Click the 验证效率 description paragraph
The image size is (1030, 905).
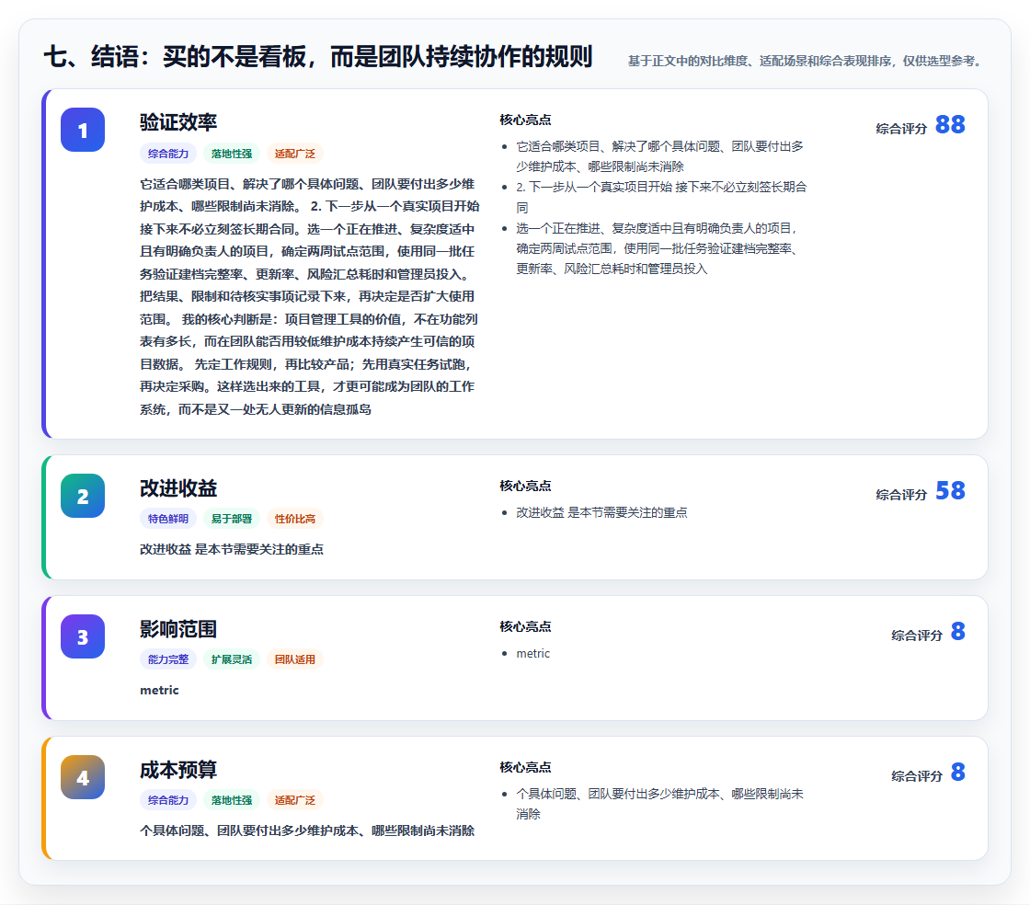pos(309,296)
